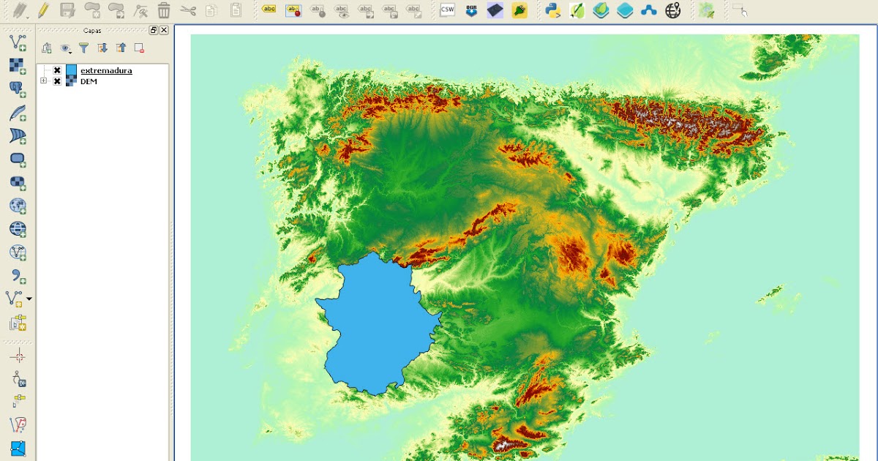The width and height of the screenshot is (878, 461).
Task: Click Filter Legend in the Capas panel
Action: pos(83,47)
